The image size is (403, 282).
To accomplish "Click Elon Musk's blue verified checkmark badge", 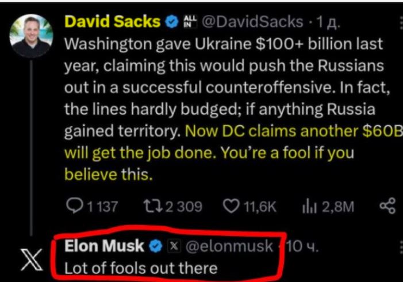I will pos(156,246).
